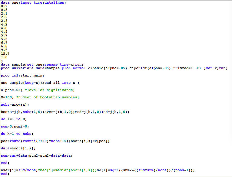Click the line 'use sample(keep=x);read all into x ;'

[x=40, y=83]
